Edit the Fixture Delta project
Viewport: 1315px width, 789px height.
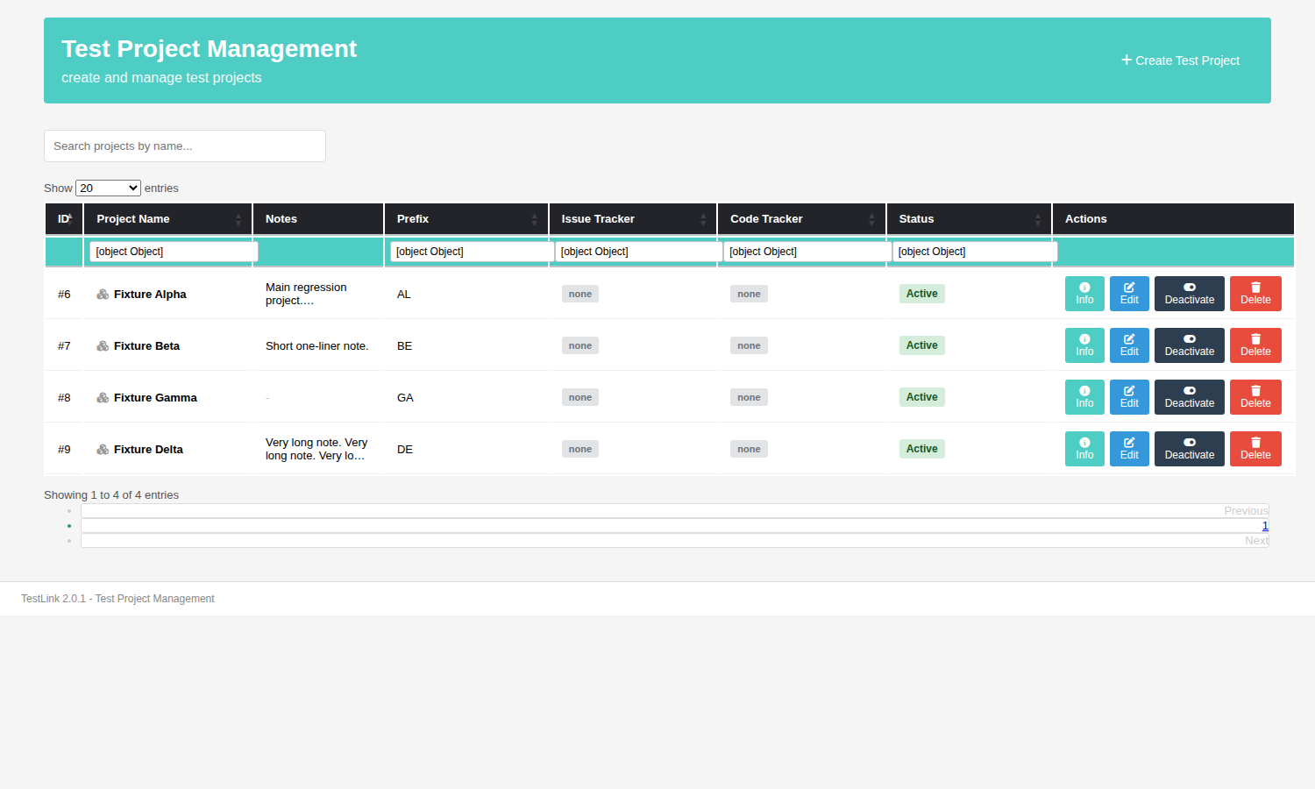tap(1129, 449)
